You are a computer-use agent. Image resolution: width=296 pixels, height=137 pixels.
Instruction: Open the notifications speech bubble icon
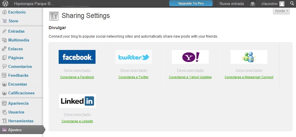(252, 4)
